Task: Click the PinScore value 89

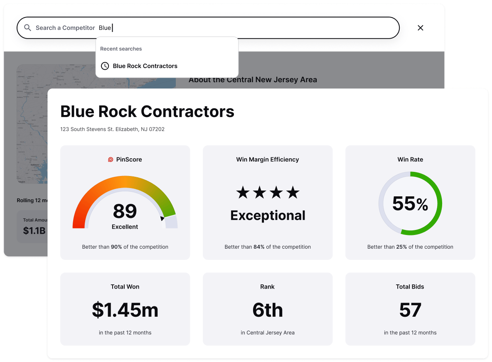Action: [x=125, y=211]
